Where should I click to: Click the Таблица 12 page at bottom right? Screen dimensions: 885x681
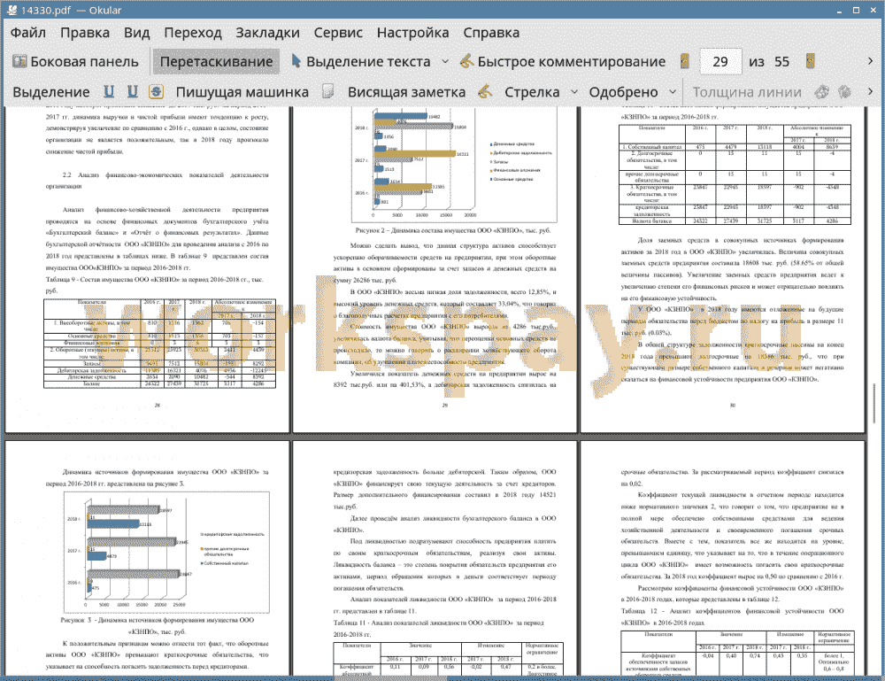point(722,559)
